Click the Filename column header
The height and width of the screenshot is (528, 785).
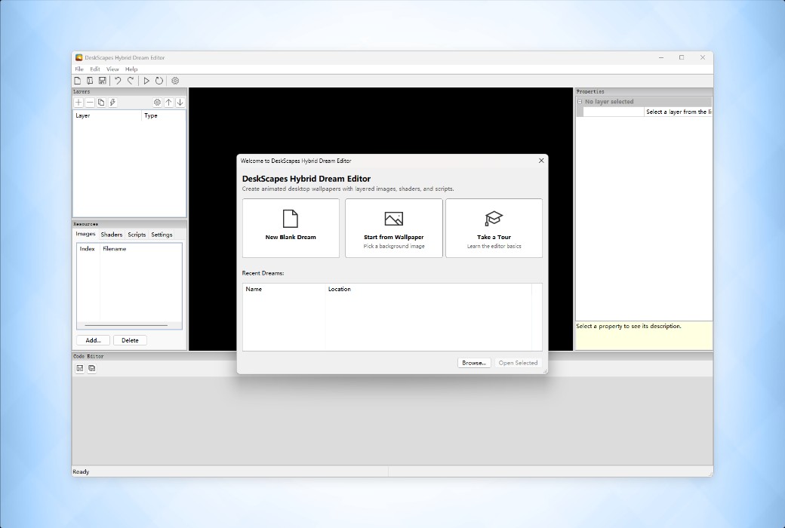click(140, 249)
